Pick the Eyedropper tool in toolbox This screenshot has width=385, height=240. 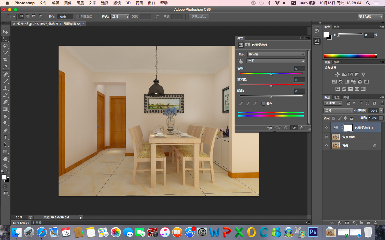(5, 67)
